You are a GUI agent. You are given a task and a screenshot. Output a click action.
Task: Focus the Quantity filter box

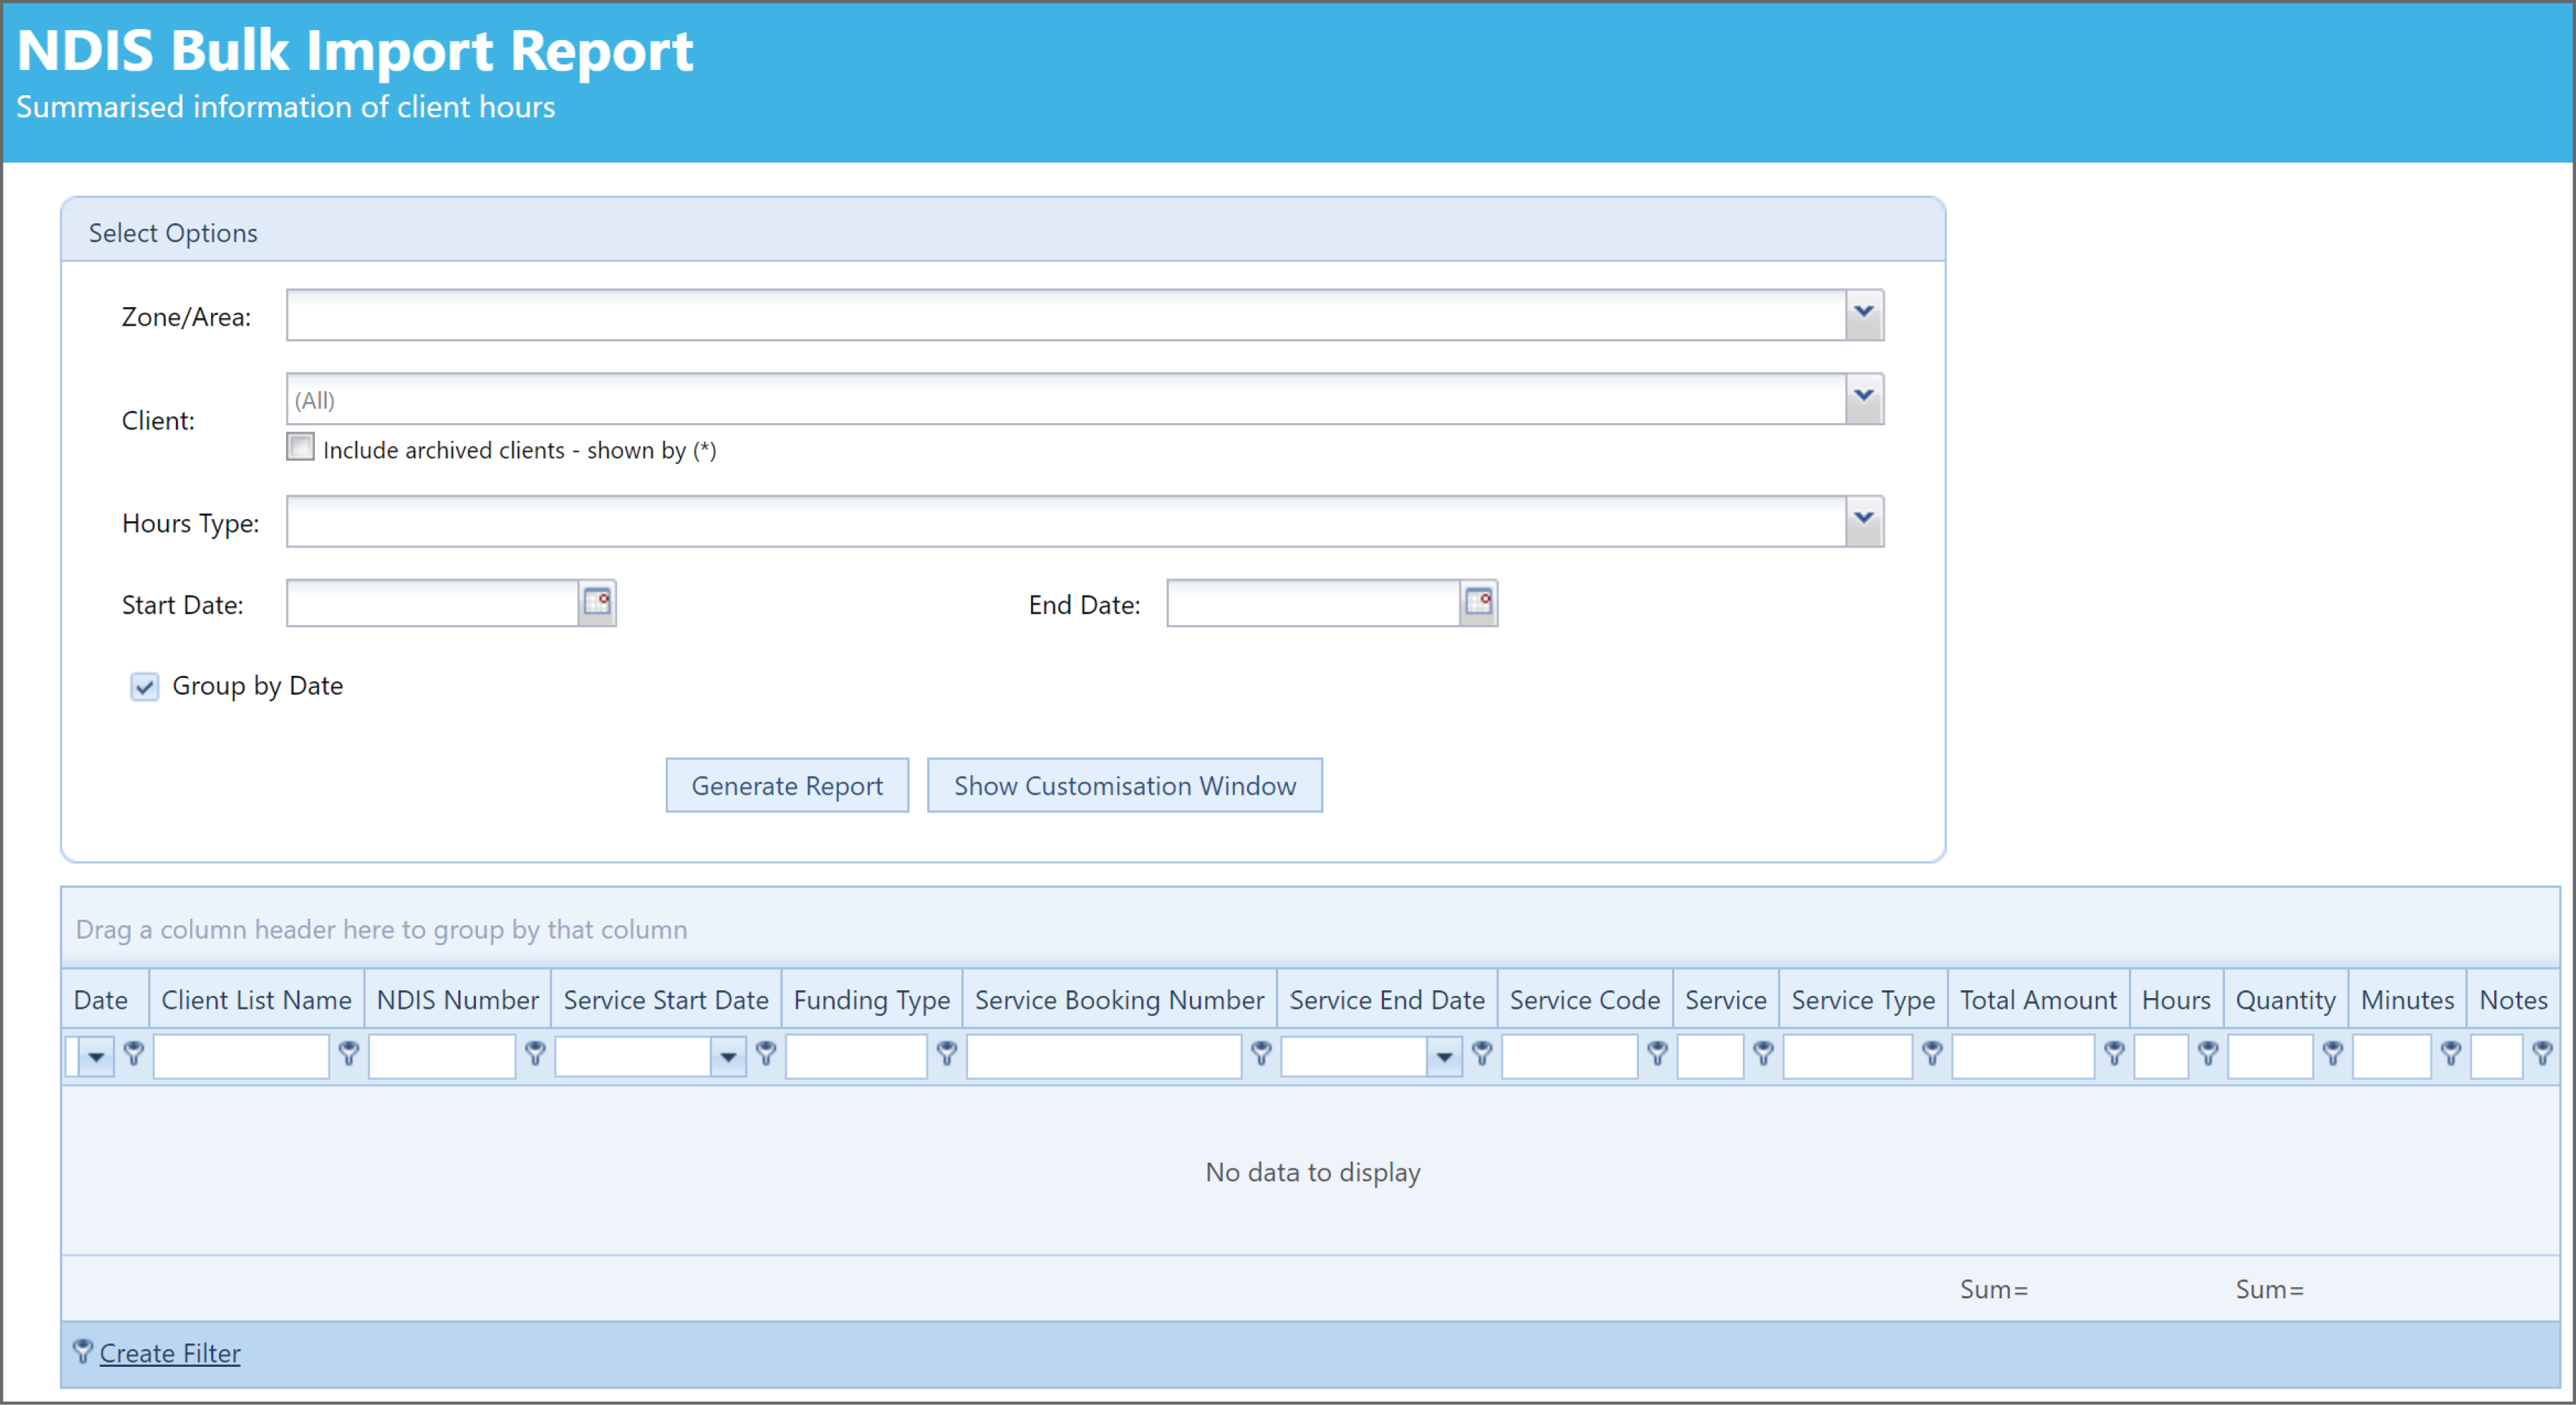click(2270, 1057)
